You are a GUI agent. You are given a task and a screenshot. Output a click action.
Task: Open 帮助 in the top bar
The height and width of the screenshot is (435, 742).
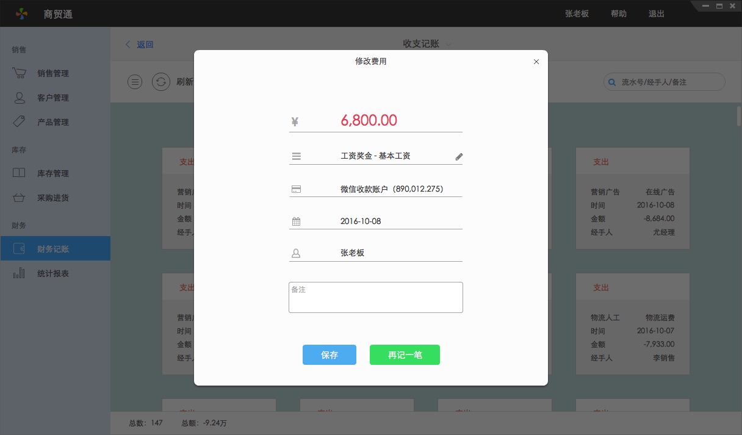click(618, 13)
